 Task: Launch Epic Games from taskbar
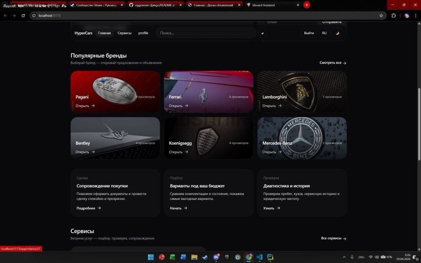pyautogui.click(x=227, y=257)
